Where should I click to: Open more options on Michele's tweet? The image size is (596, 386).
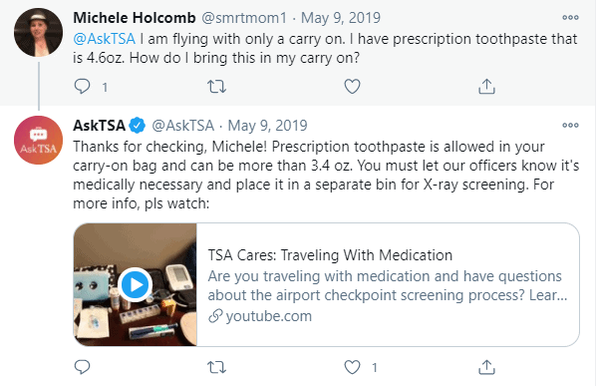[570, 18]
